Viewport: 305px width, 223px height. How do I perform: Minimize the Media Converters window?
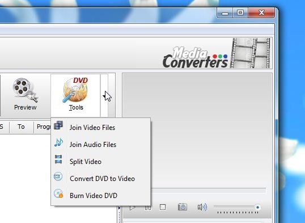pyautogui.click(x=224, y=13)
